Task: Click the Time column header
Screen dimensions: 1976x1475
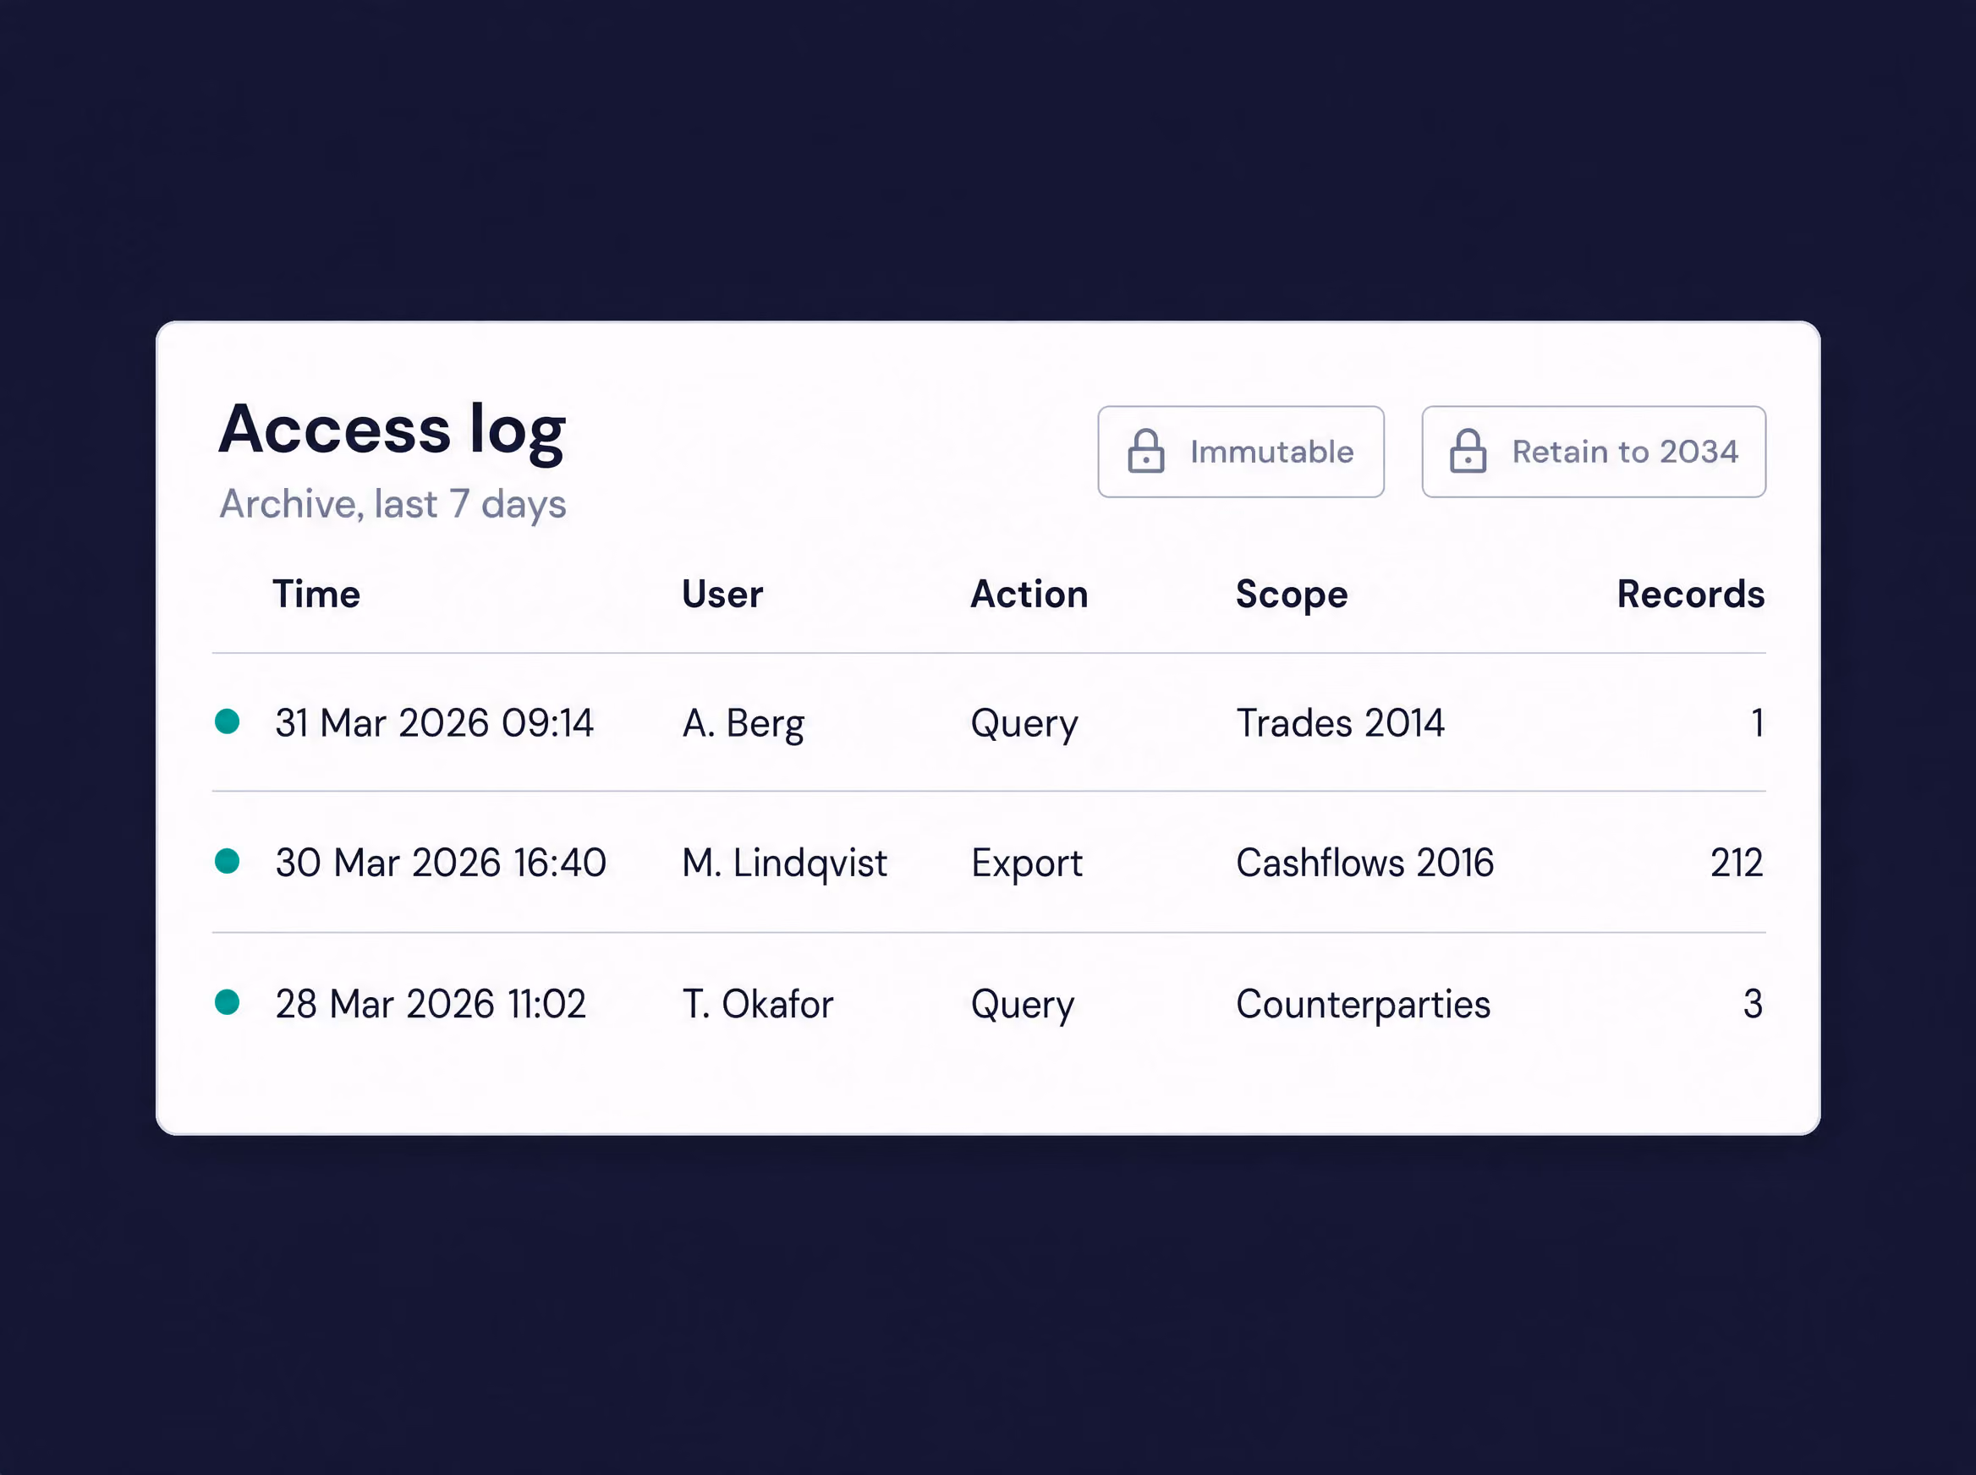Action: click(x=316, y=595)
